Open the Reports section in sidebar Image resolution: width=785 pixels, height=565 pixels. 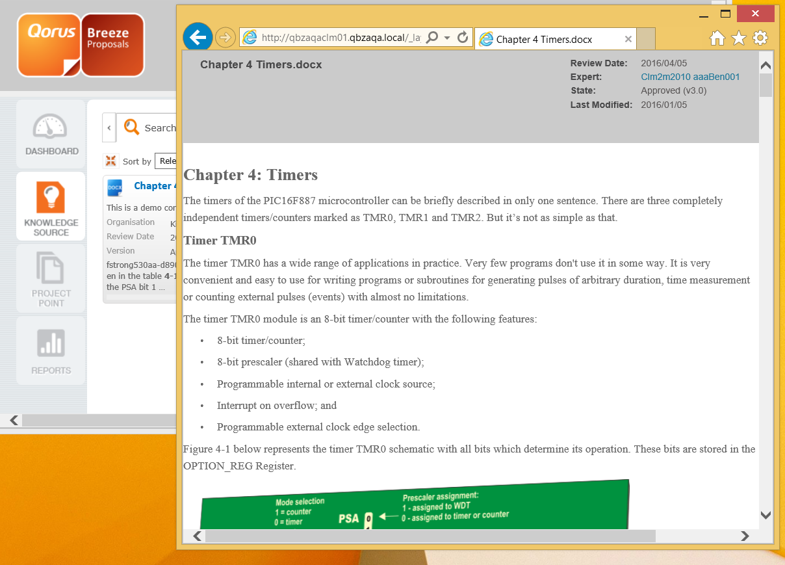[51, 350]
